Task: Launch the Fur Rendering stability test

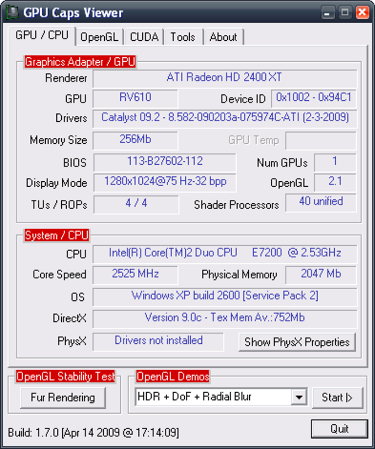Action: (x=63, y=397)
